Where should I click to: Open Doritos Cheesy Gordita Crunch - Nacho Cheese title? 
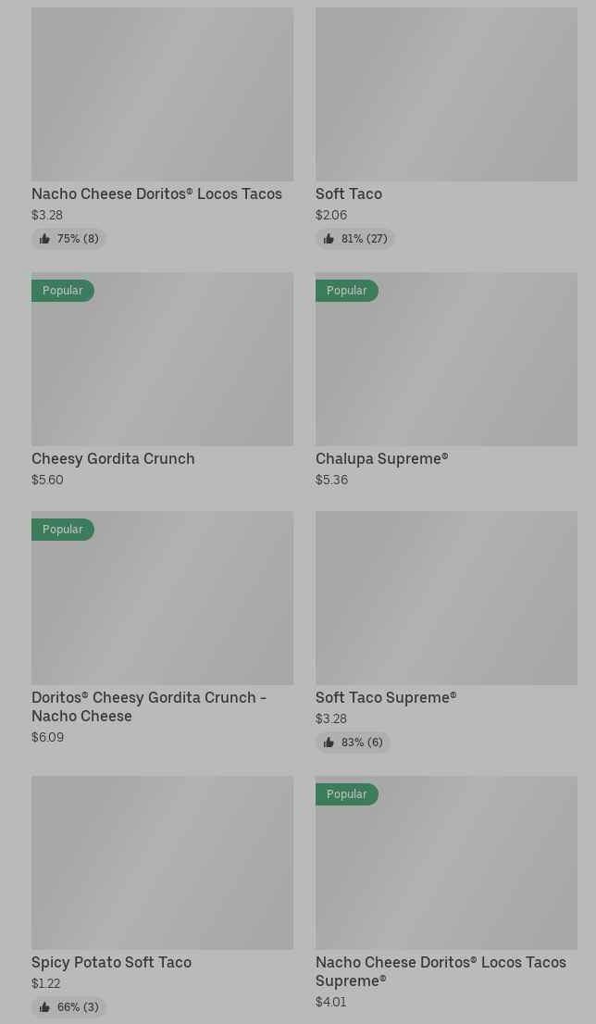tap(149, 706)
